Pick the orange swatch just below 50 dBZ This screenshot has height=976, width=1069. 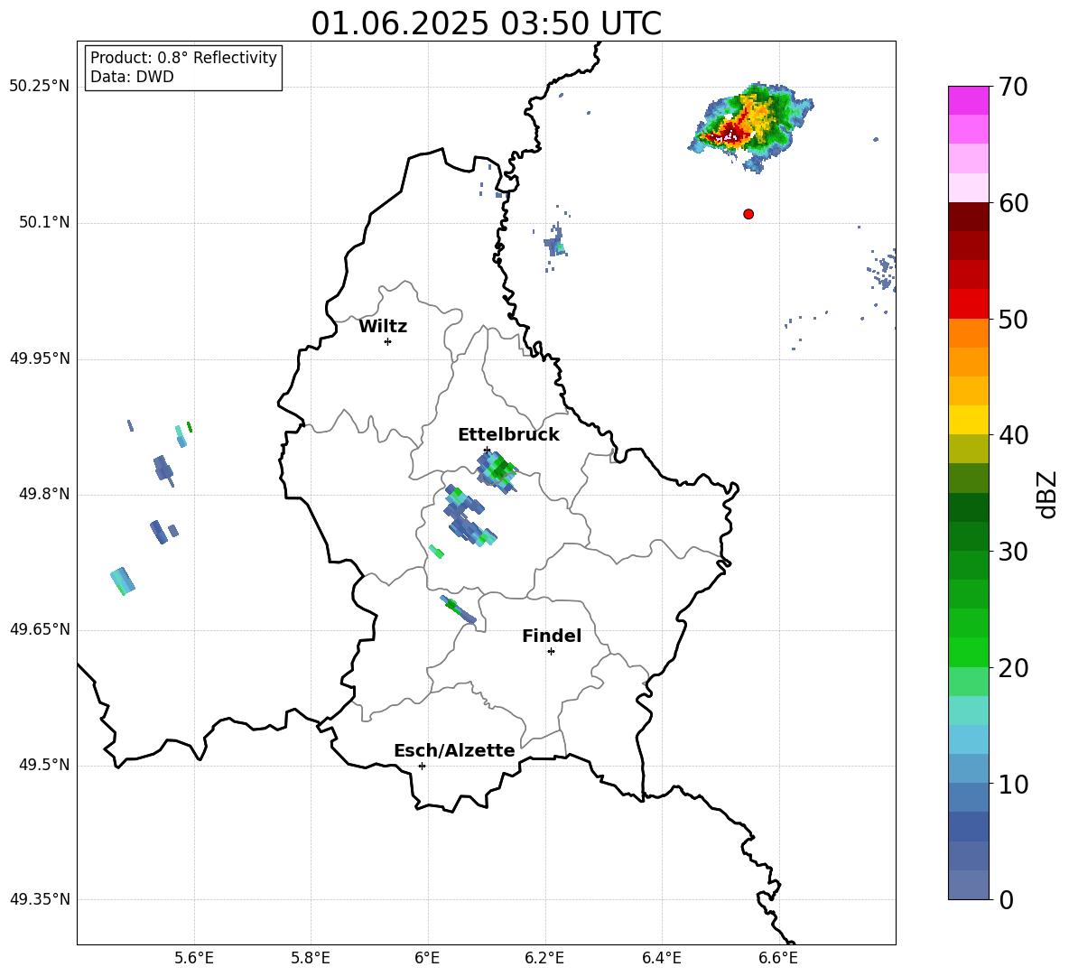(x=969, y=333)
